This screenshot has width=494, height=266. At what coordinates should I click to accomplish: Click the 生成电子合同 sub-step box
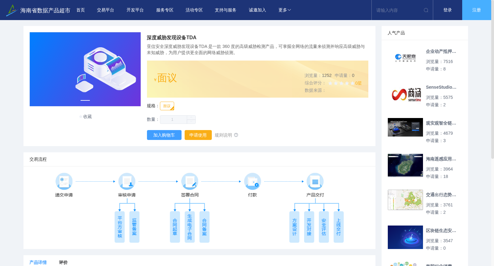pos(190,227)
